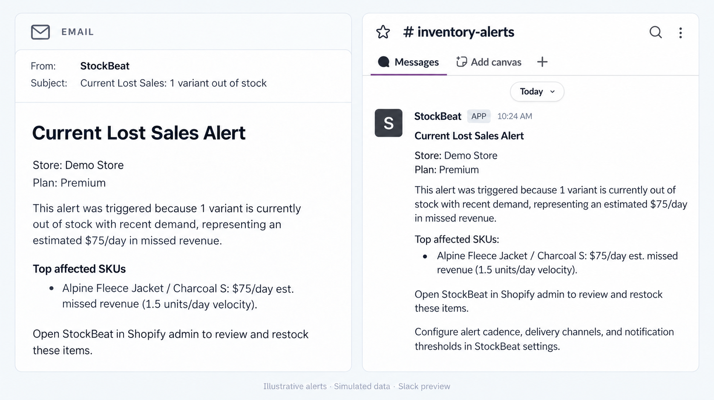This screenshot has height=400, width=714.
Task: Click 'Open StockBeat in Shopify admin' in Slack
Action: coord(538,302)
